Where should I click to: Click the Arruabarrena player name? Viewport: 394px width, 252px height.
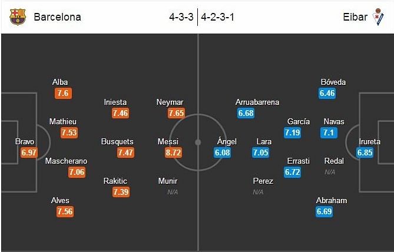[257, 102]
